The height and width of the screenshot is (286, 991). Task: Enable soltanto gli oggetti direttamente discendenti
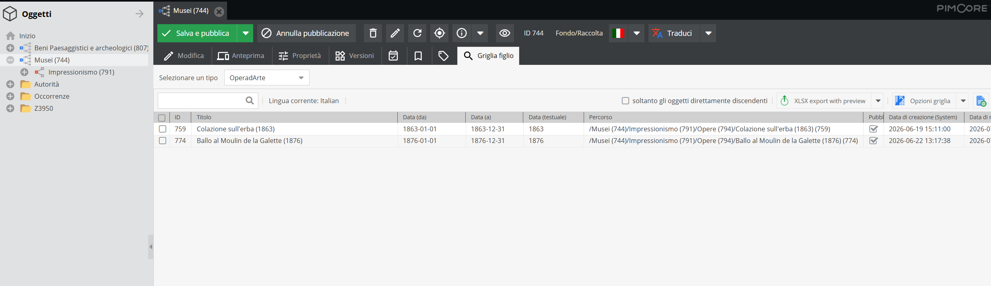[626, 101]
